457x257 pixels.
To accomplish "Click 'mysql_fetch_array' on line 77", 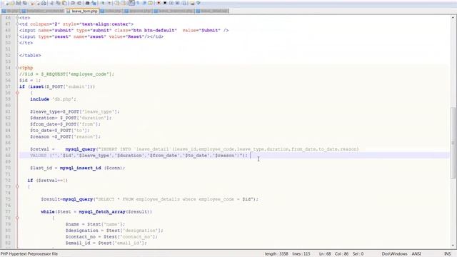I will point(102,212).
